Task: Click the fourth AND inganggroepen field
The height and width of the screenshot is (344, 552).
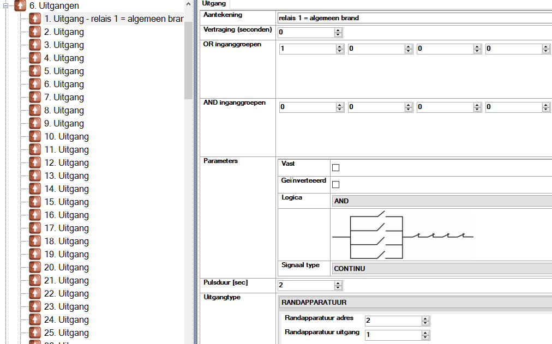Action: point(514,107)
